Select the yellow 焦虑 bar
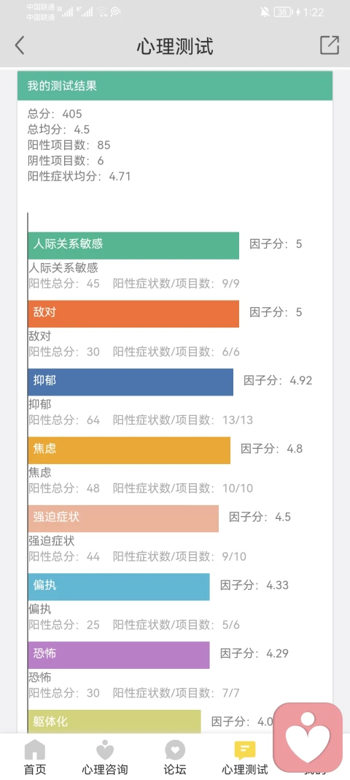The width and height of the screenshot is (350, 780). tap(129, 450)
